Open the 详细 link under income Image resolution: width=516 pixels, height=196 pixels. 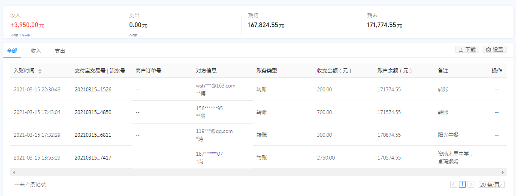pos(25,36)
